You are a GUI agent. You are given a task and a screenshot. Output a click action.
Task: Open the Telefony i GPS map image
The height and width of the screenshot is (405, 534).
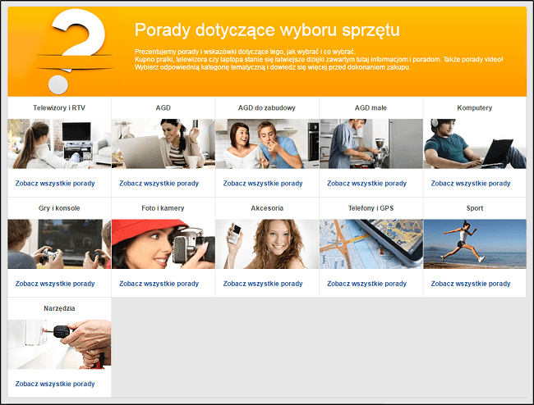pyautogui.click(x=371, y=243)
